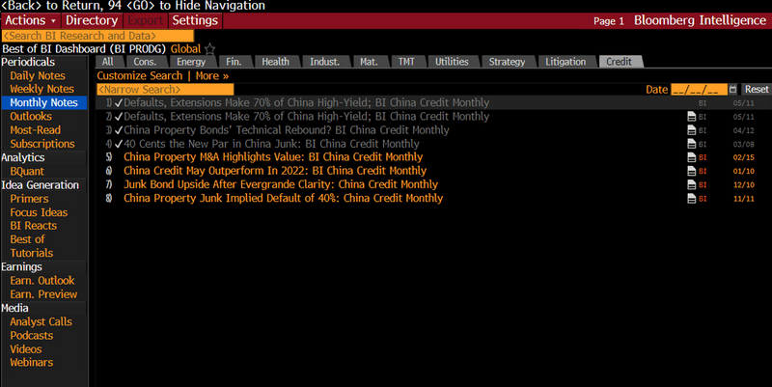This screenshot has width=772, height=387.
Task: Click document icon for the 11/11 note
Action: coord(690,198)
